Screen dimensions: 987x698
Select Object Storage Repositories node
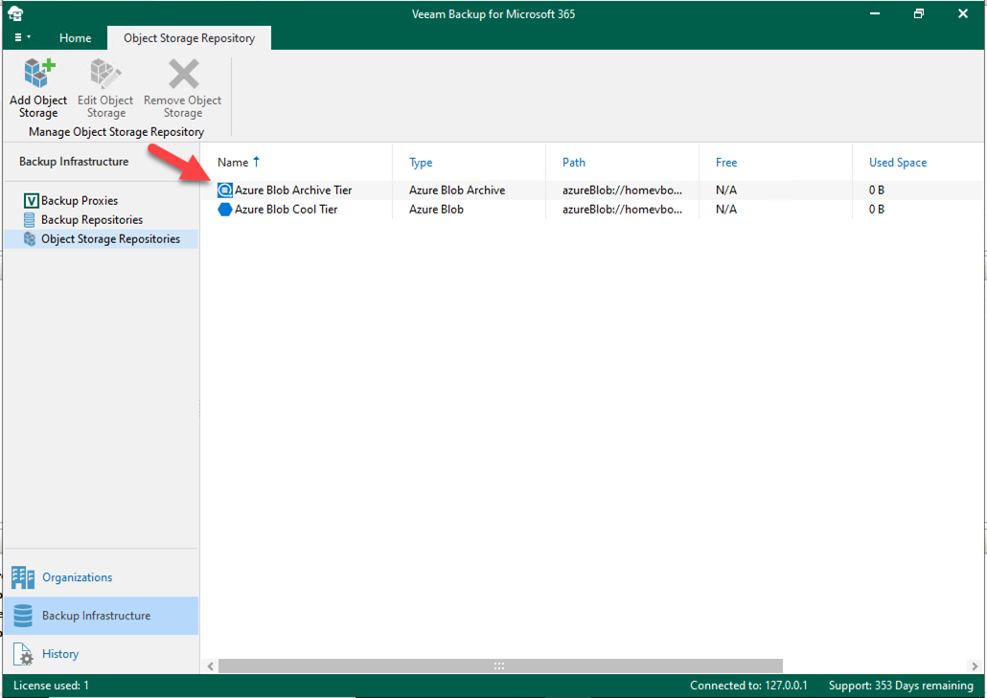[102, 239]
